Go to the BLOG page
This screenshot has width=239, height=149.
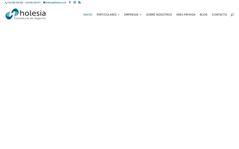pos(203,15)
